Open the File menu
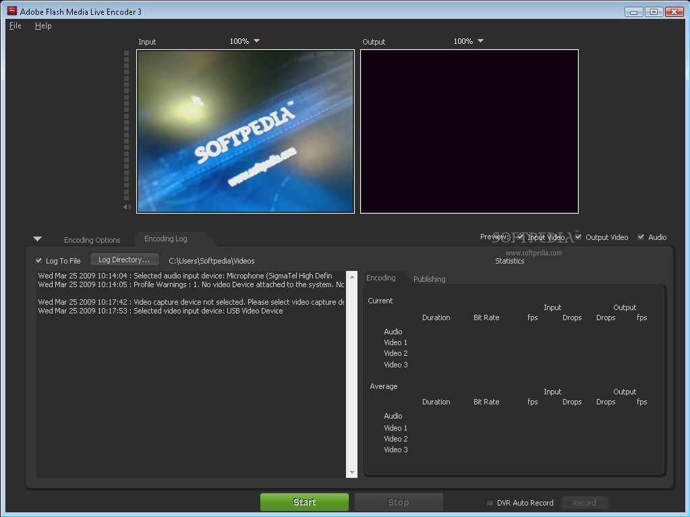Viewport: 690px width, 517px height. (x=15, y=26)
